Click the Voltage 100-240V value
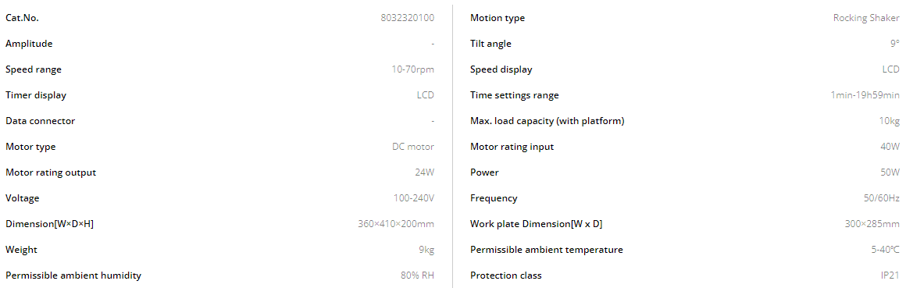The height and width of the screenshot is (288, 913). click(414, 198)
